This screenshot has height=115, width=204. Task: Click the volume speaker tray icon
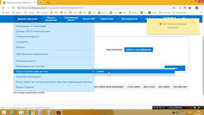(185, 112)
